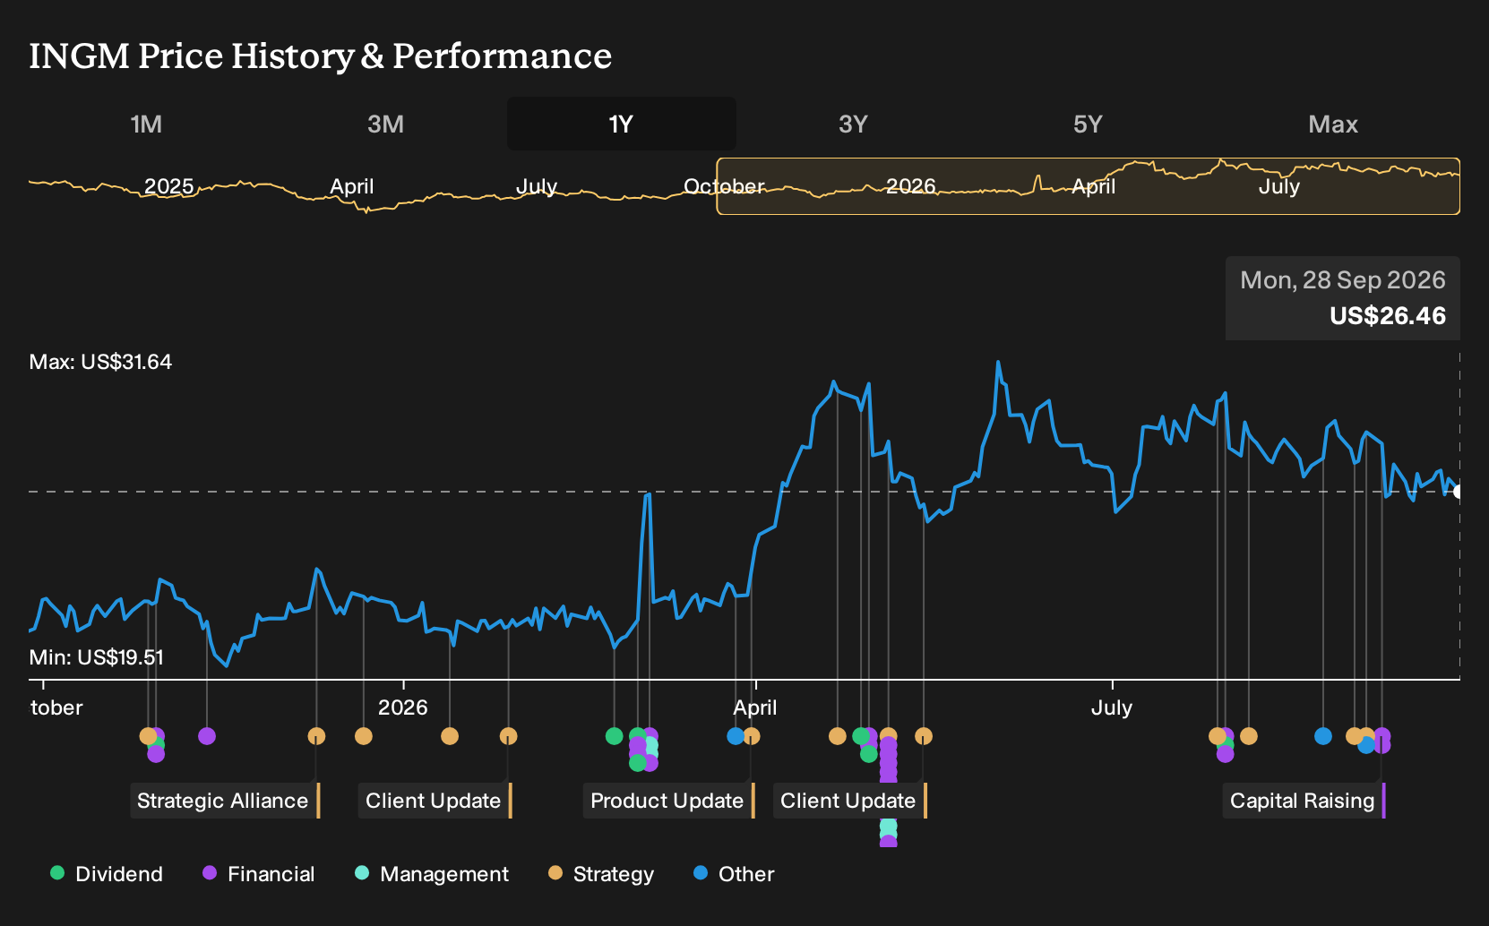Toggle the Financial legend filter
Screen dimensions: 1489x926
(x=259, y=874)
